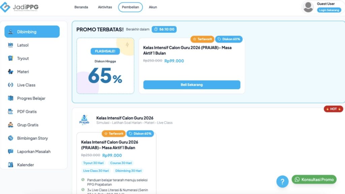Click Tryout 30 Hari tag
Image resolution: width=345 pixels, height=194 pixels.
[x=93, y=163]
